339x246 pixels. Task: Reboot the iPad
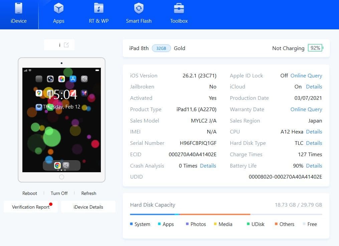[29, 193]
